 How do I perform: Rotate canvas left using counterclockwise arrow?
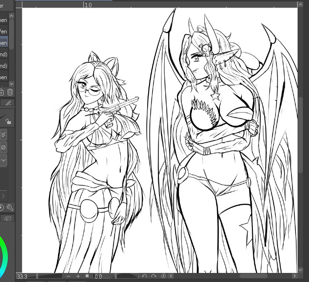tap(144, 276)
